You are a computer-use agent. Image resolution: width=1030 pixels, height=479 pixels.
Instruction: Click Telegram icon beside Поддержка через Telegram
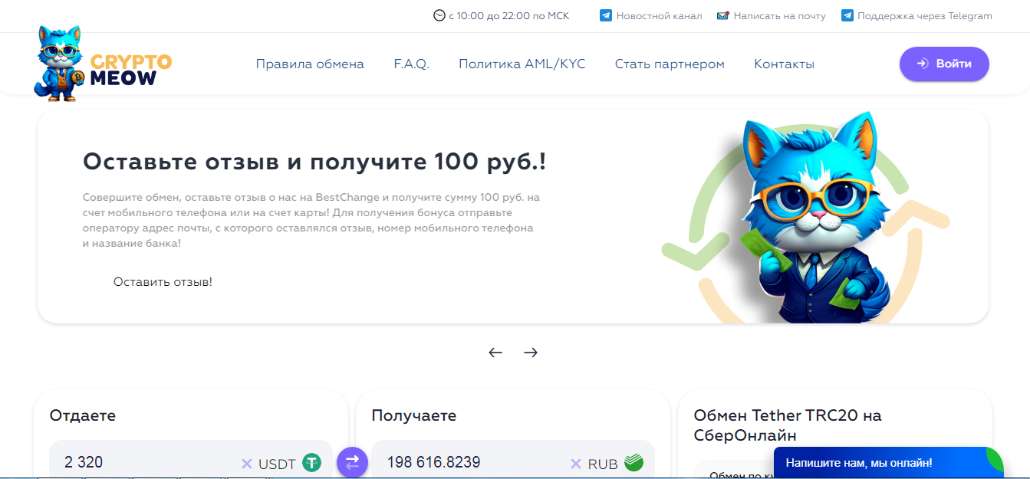coord(847,15)
